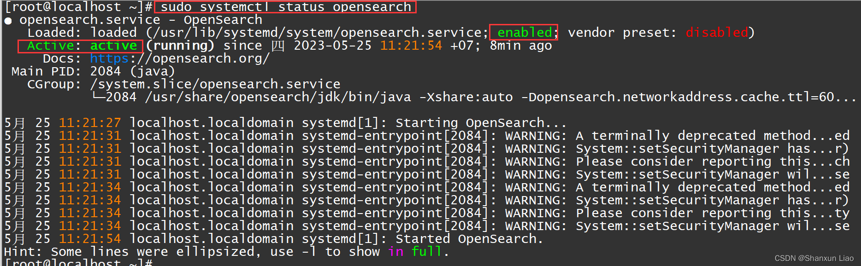Click the red 'disabled' vendor preset word
This screenshot has width=861, height=266.
pyautogui.click(x=717, y=33)
